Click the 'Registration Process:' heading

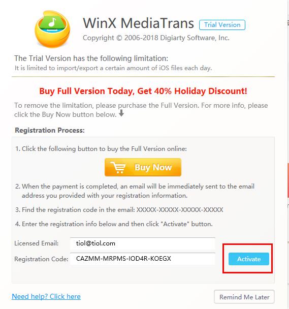point(50,130)
